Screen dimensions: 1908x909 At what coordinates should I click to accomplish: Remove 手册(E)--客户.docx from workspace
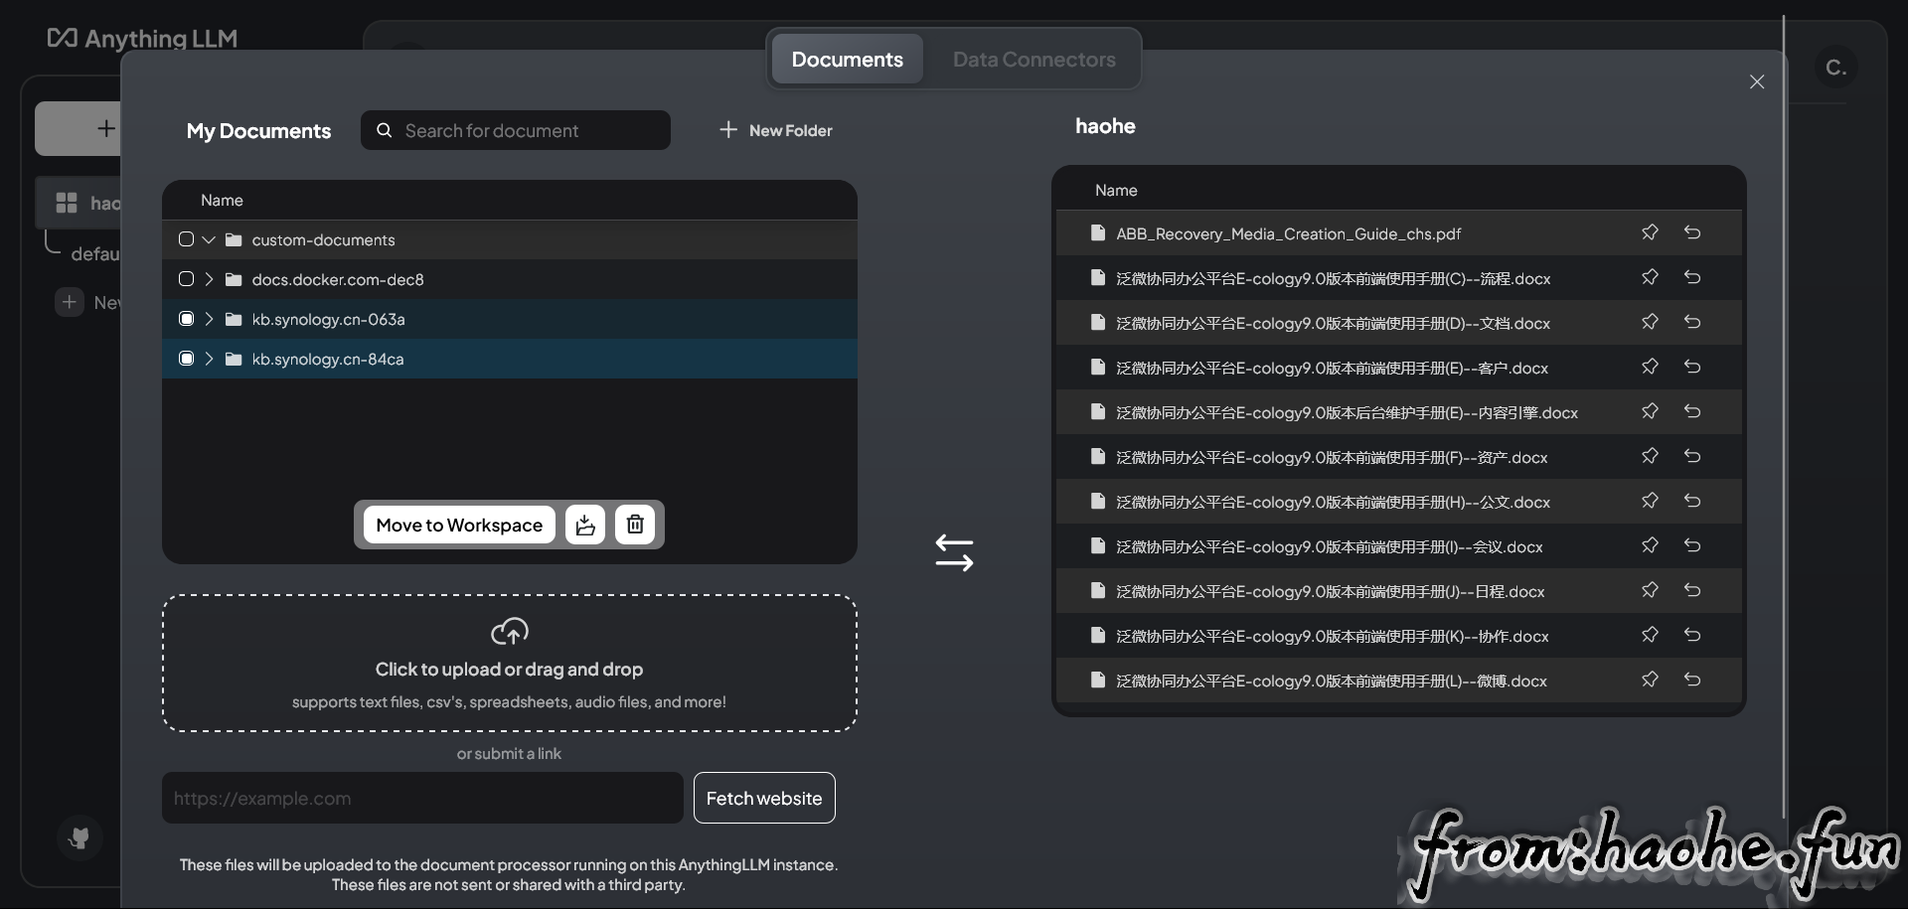point(1692,367)
